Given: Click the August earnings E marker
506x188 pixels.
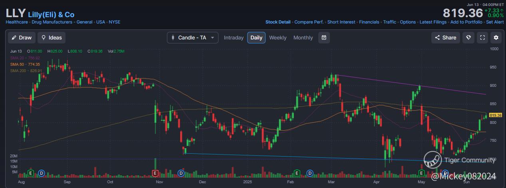Looking at the screenshot, I should point(30,173).
